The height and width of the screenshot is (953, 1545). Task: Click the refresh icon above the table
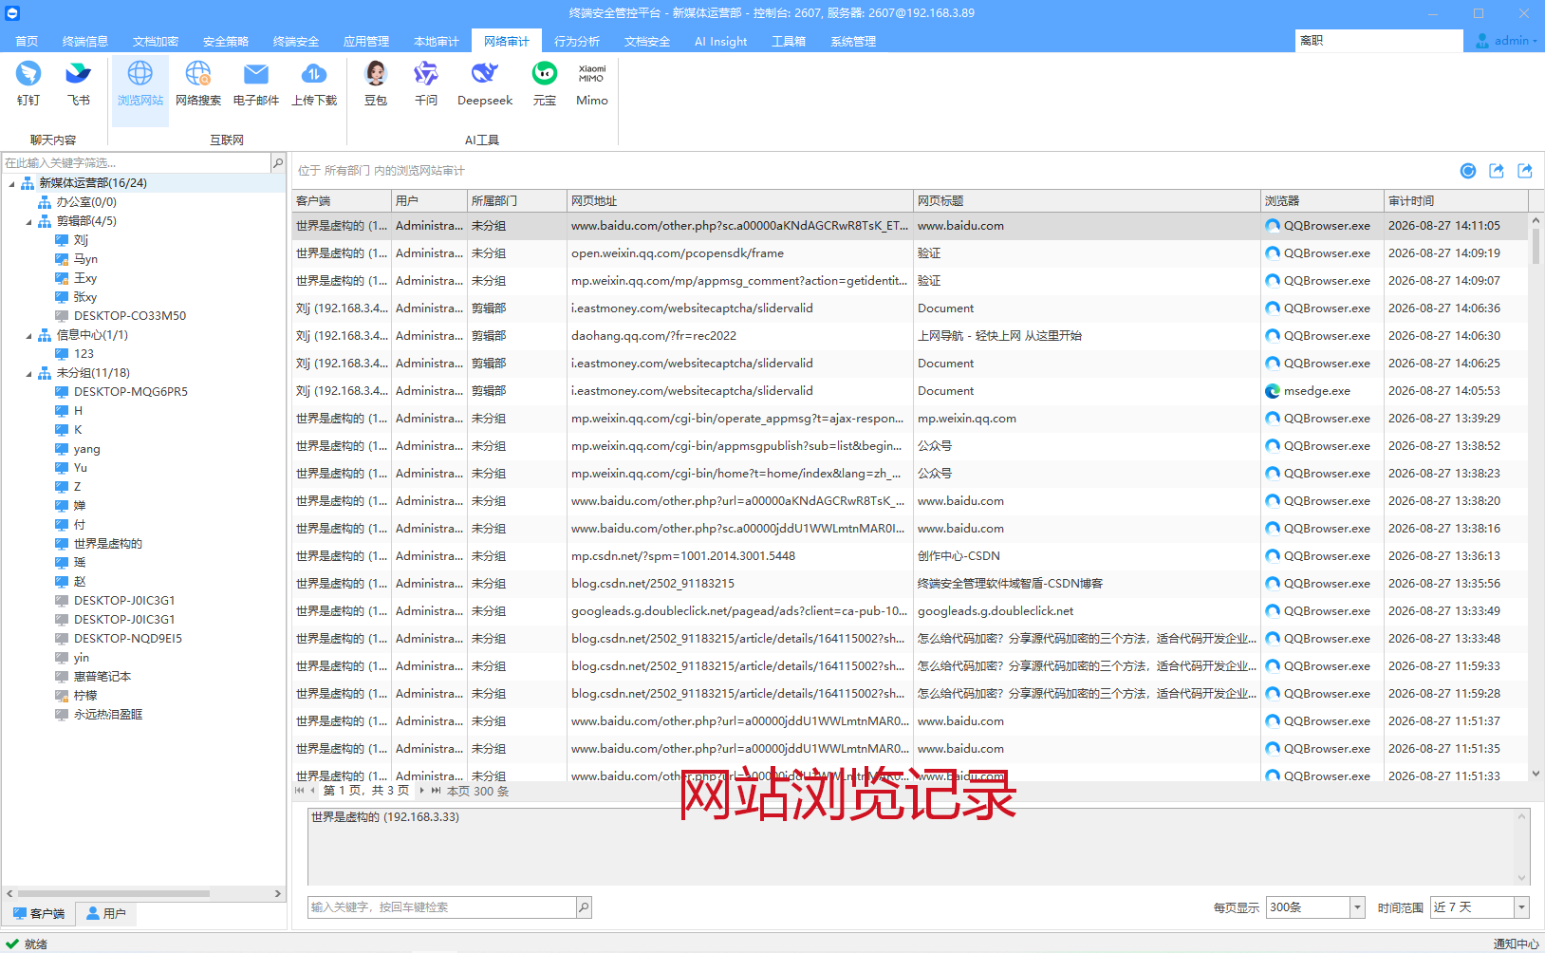click(1468, 171)
